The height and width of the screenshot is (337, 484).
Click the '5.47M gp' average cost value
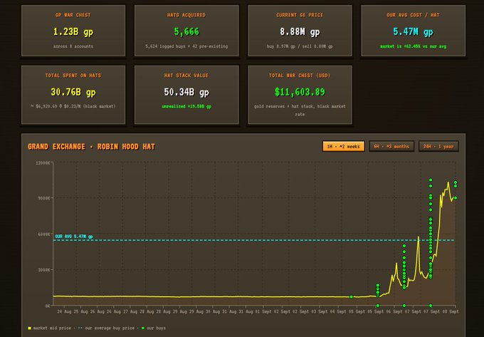[413, 31]
